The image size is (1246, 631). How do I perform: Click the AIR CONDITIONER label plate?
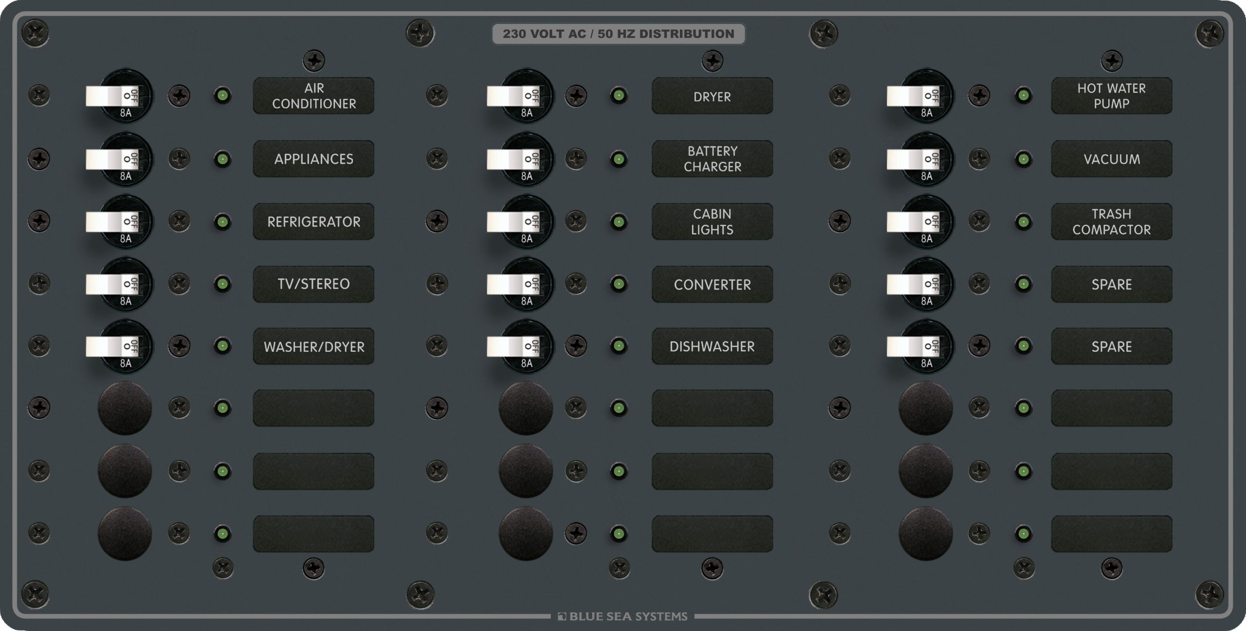tap(313, 96)
